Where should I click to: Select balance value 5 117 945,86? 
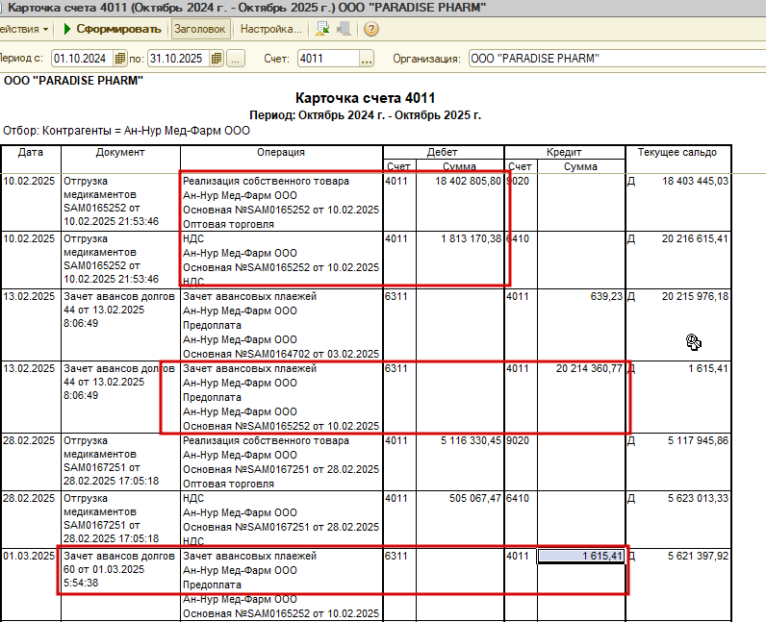(x=698, y=441)
